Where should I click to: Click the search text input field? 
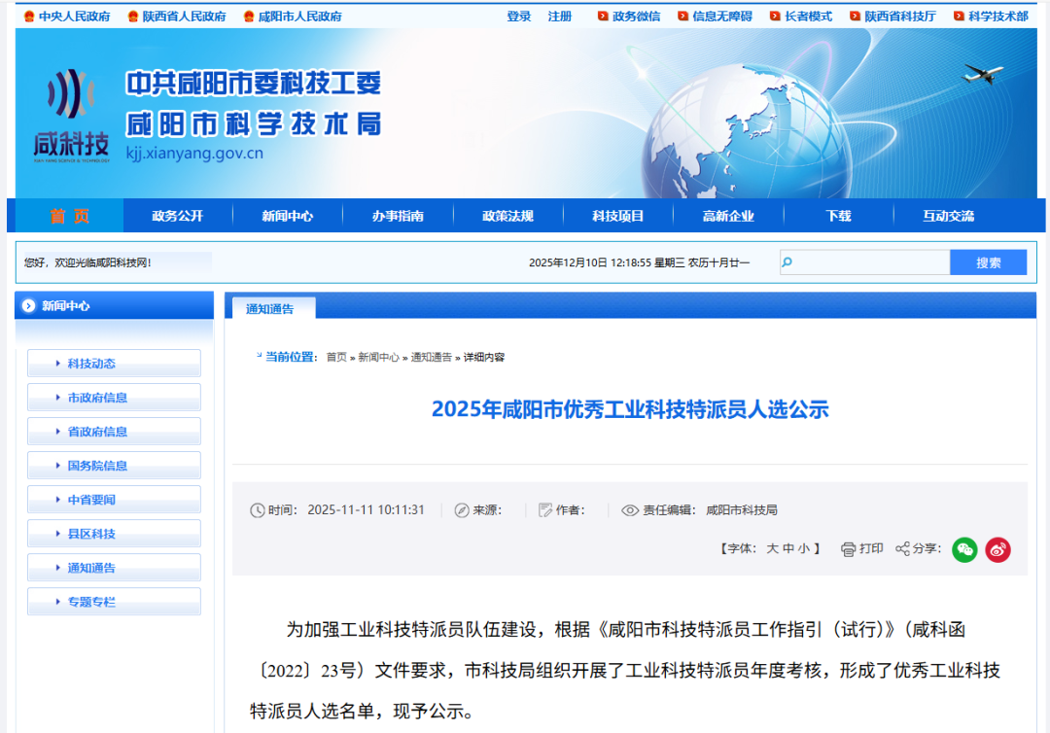(870, 262)
